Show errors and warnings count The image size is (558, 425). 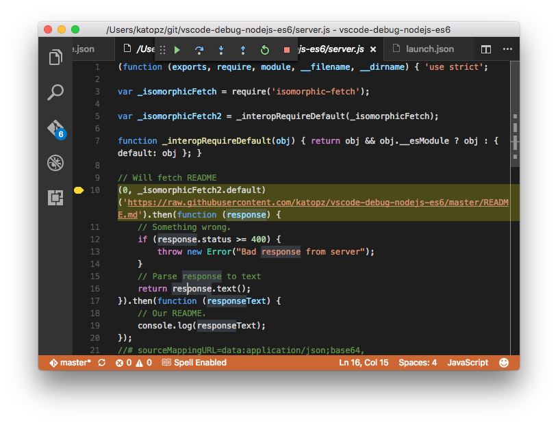[134, 363]
